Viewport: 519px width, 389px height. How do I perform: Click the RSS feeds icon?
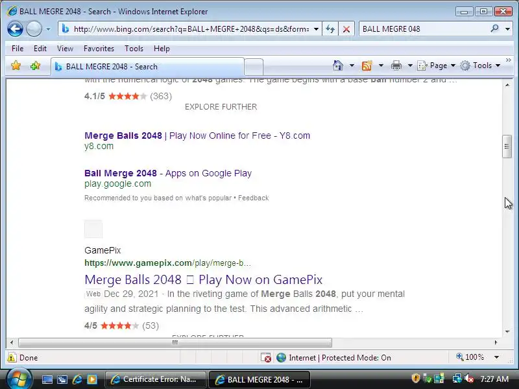(x=367, y=65)
